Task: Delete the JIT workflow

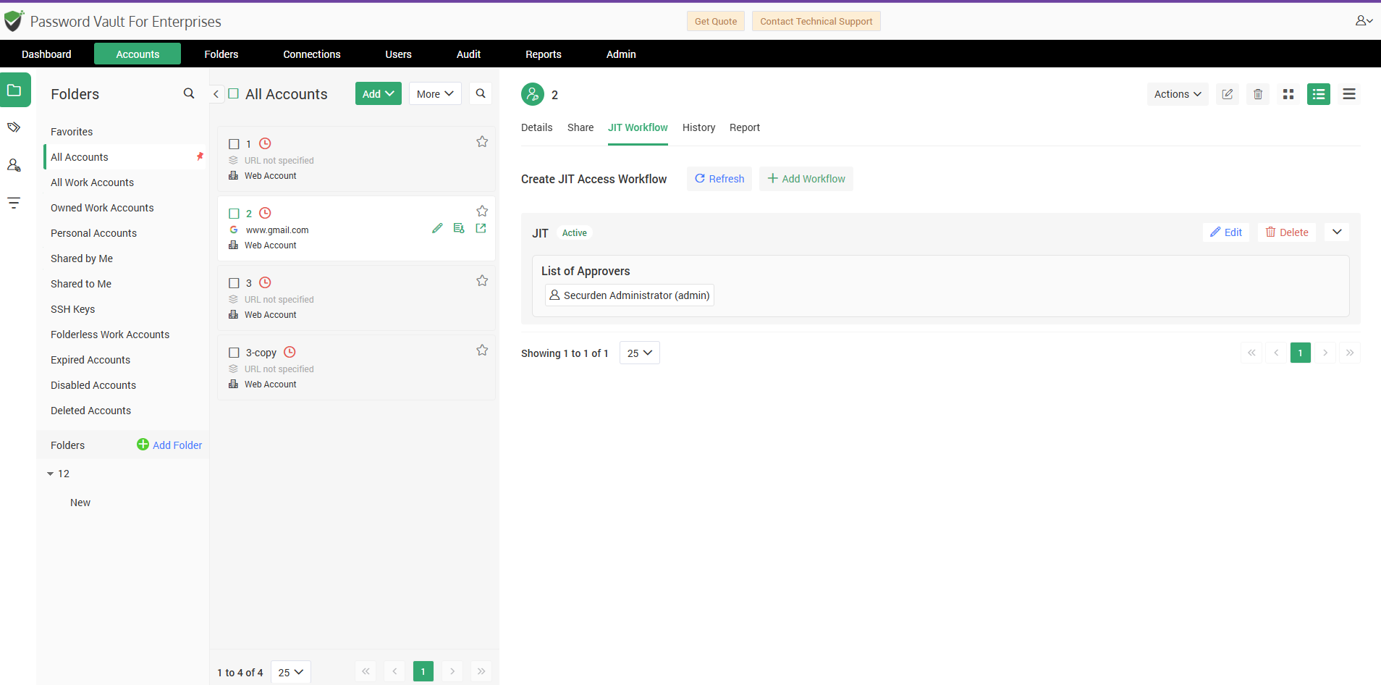Action: 1287,232
